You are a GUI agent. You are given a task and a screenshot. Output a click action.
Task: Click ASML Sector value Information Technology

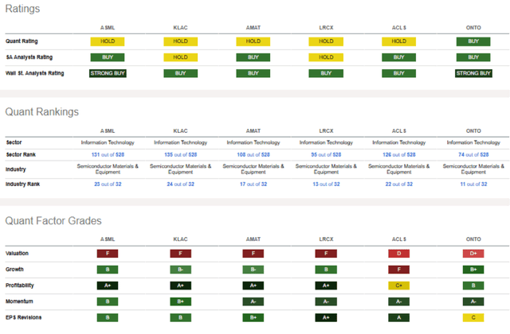[108, 142]
